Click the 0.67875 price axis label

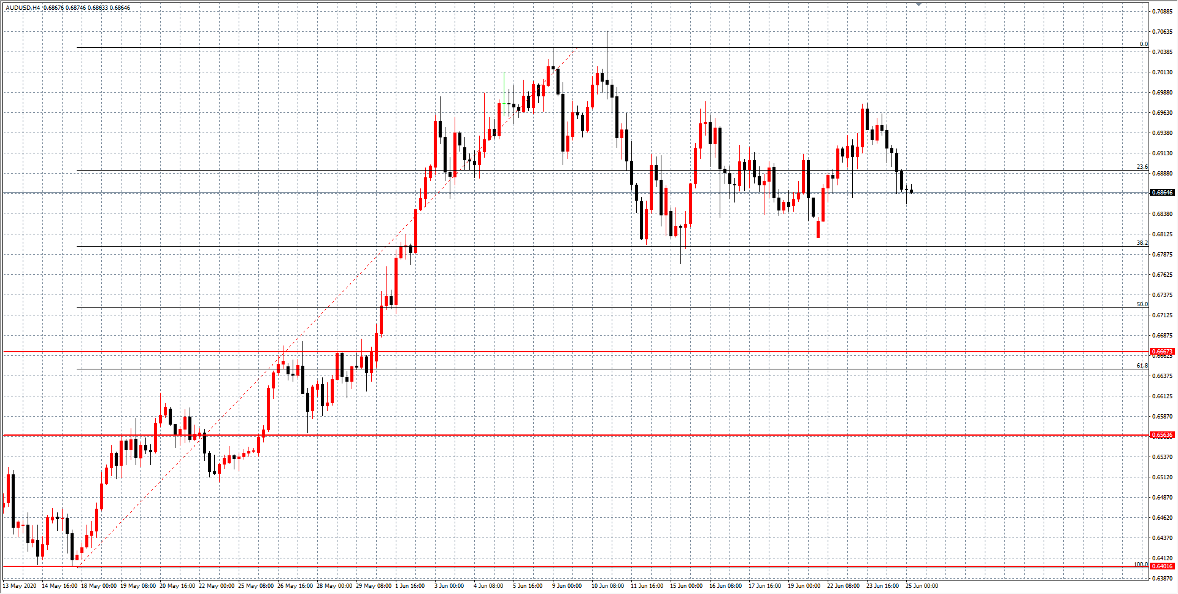(x=1162, y=255)
